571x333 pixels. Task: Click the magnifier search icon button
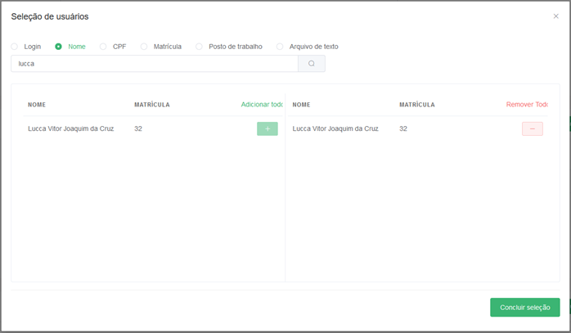312,64
